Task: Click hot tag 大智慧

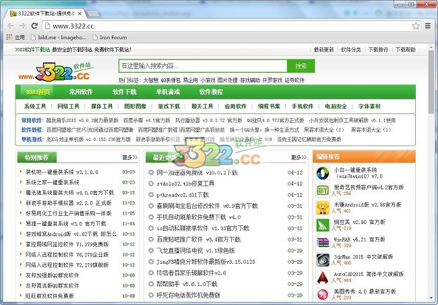Action: [150, 80]
